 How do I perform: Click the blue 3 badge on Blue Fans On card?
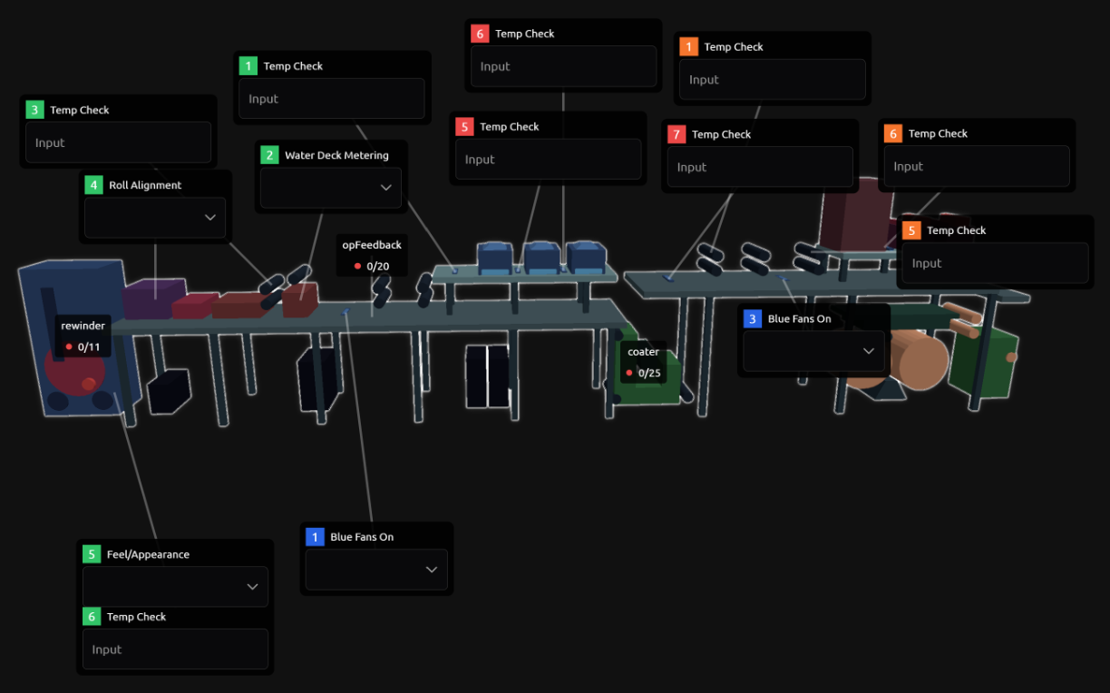[751, 318]
